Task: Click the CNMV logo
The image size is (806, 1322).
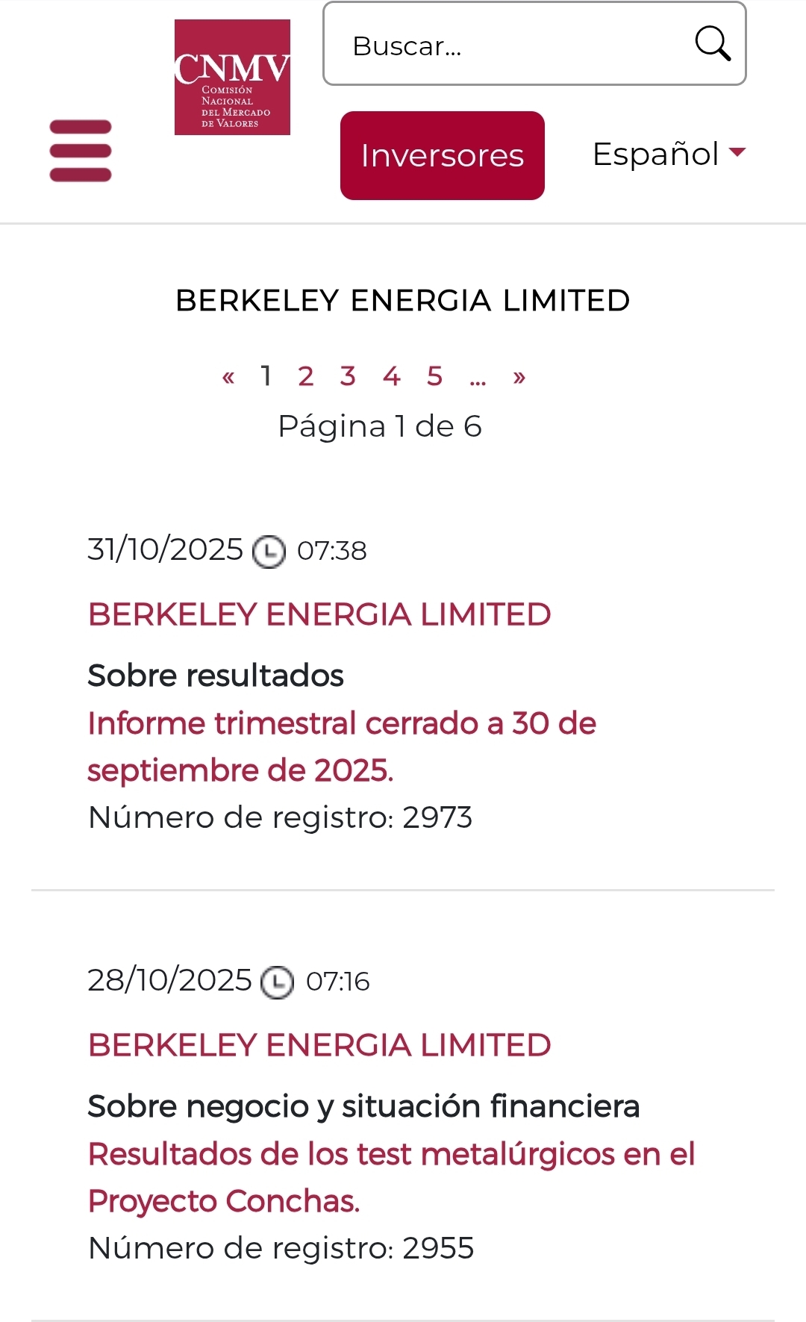Action: coord(232,77)
